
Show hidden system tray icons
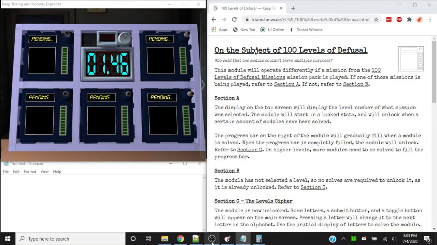(x=343, y=239)
